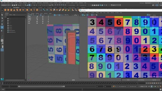The image size is (162, 91).
Task: Click the play forwards button
Action: tap(155, 83)
